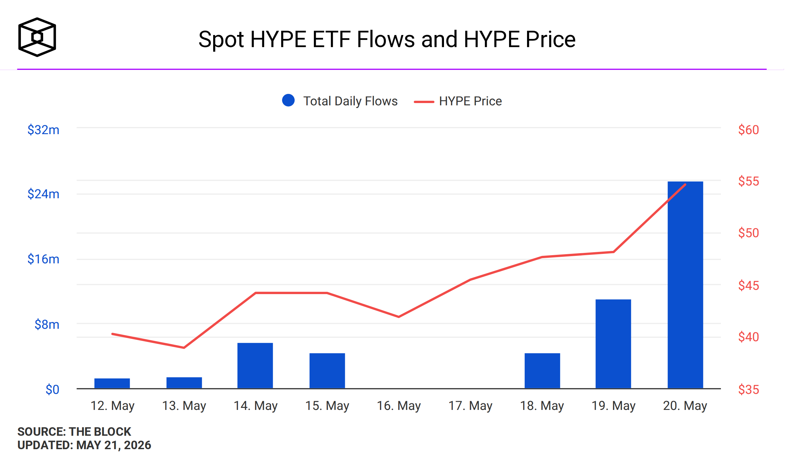
Task: Click The Block cube logo
Action: [x=37, y=37]
